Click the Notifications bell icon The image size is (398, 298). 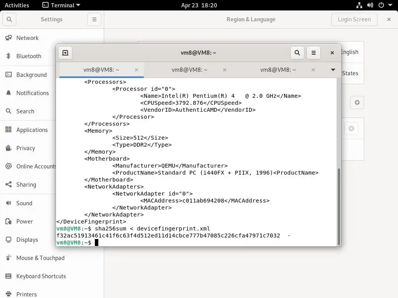click(x=9, y=93)
